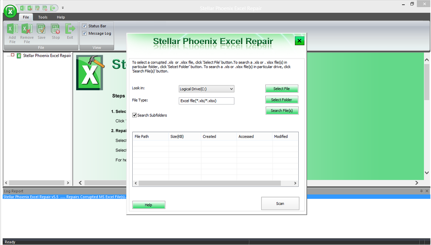Click the Select Folder button
Viewport: 431px width, 245px height.
(x=281, y=100)
